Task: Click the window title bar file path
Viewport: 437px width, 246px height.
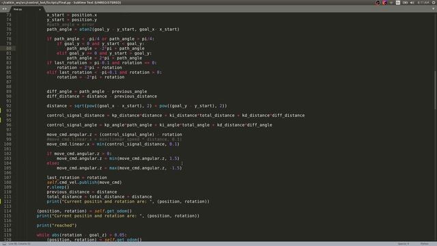Action: 61,3
